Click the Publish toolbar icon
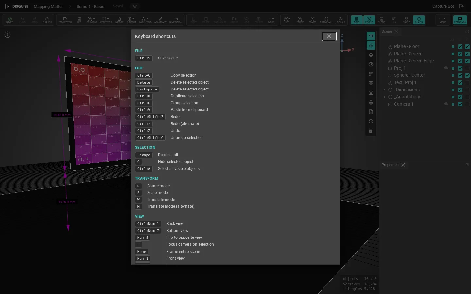Image resolution: width=471 pixels, height=294 pixels. pos(47,20)
